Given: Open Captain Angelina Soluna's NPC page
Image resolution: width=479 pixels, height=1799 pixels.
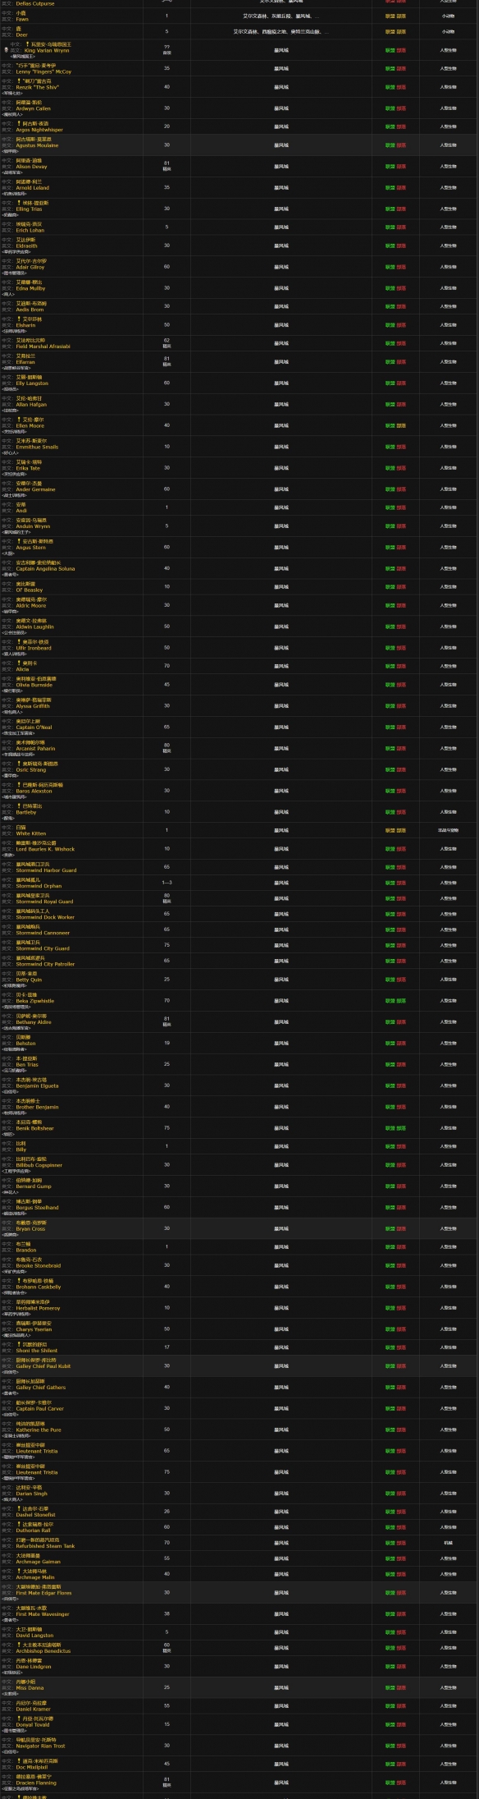Looking at the screenshot, I should tap(45, 568).
